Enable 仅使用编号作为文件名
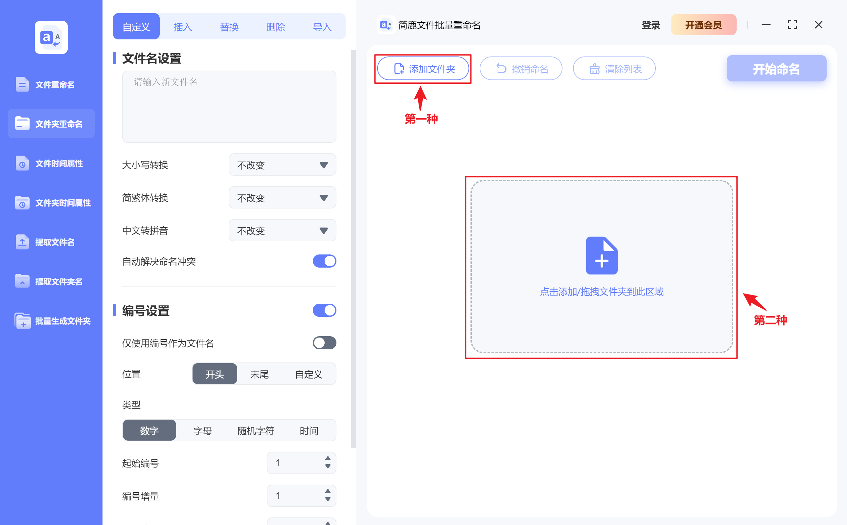847x525 pixels. [324, 343]
